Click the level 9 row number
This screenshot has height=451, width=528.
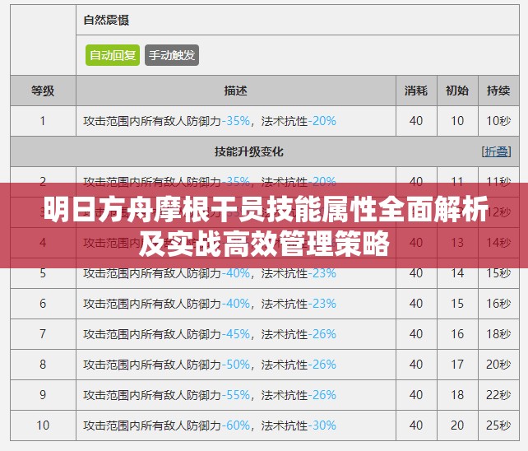click(x=43, y=395)
